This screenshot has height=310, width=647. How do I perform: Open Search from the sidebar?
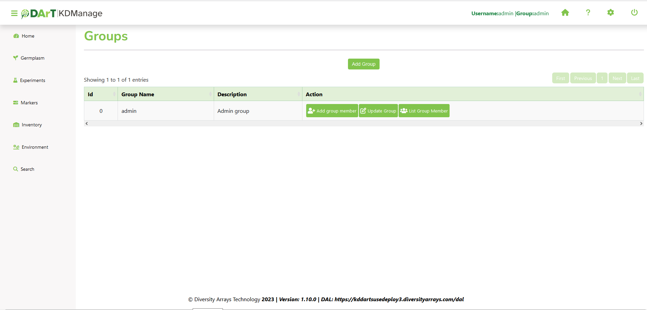(x=27, y=169)
